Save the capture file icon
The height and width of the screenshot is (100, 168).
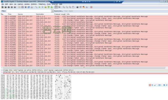(x=23, y=7)
